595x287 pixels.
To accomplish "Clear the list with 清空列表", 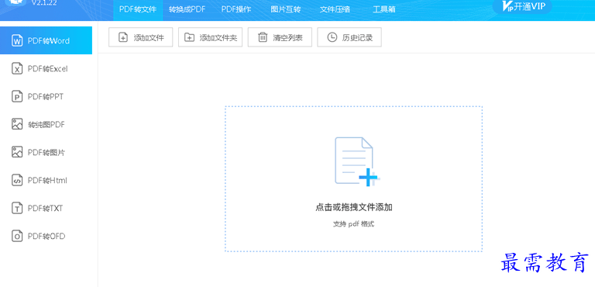I will (x=280, y=37).
